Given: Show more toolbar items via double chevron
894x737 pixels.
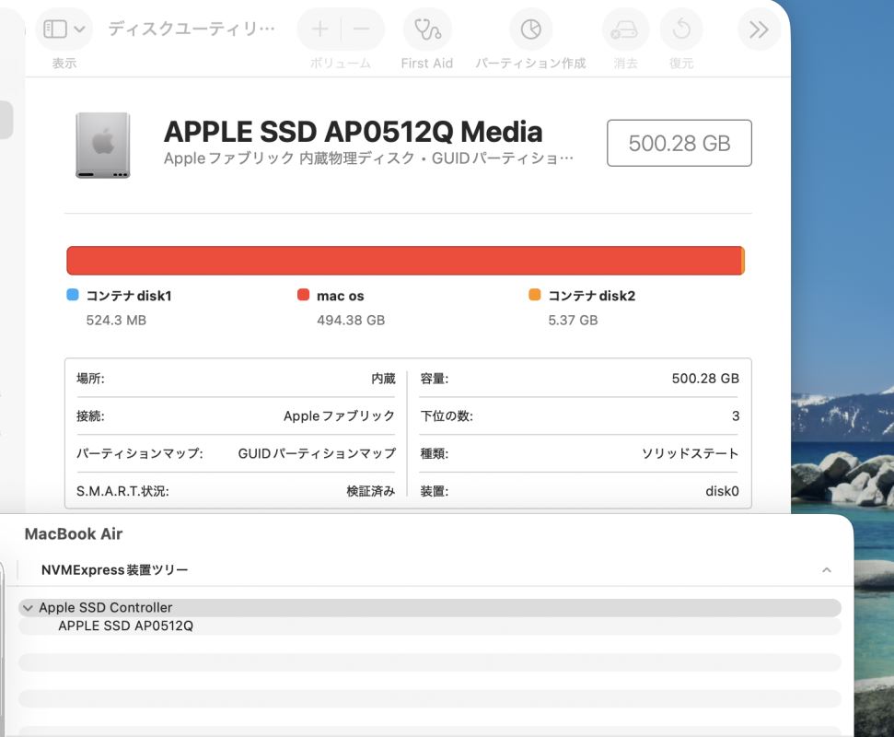Looking at the screenshot, I should (x=759, y=29).
